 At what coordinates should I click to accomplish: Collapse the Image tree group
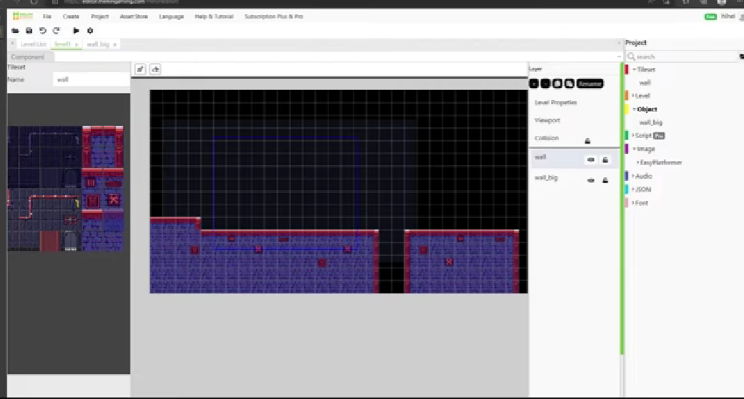pos(635,149)
